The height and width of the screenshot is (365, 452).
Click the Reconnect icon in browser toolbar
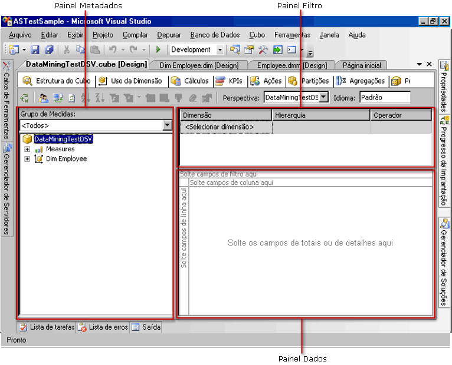tap(24, 98)
